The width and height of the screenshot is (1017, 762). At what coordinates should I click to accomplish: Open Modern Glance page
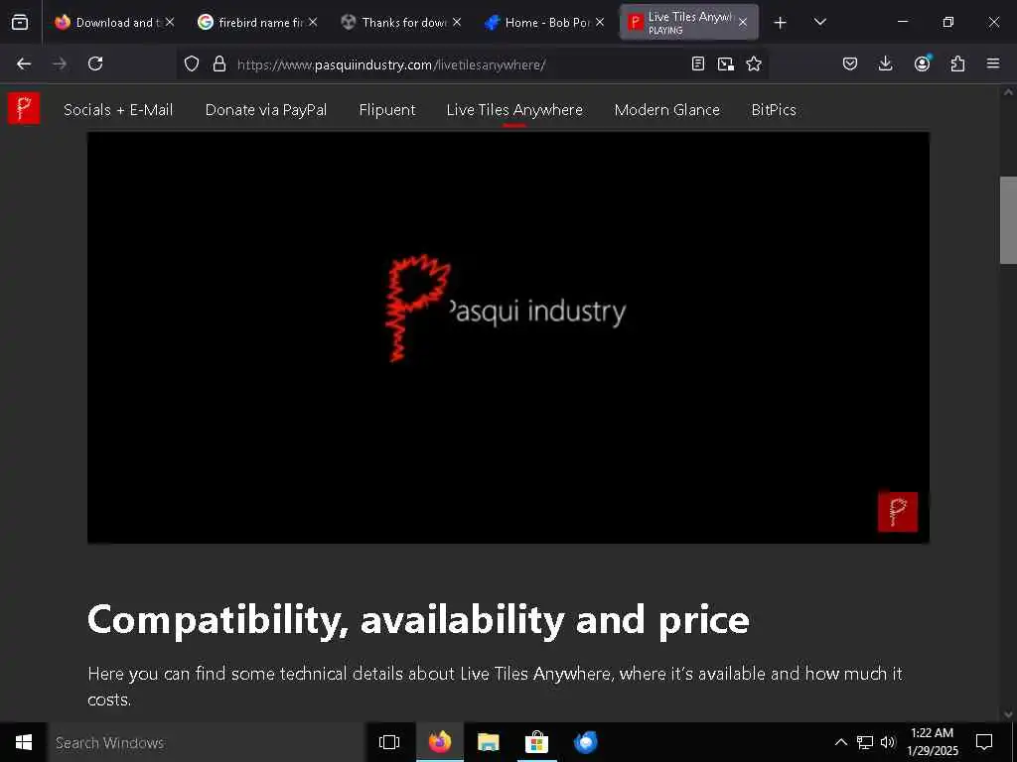(x=666, y=109)
